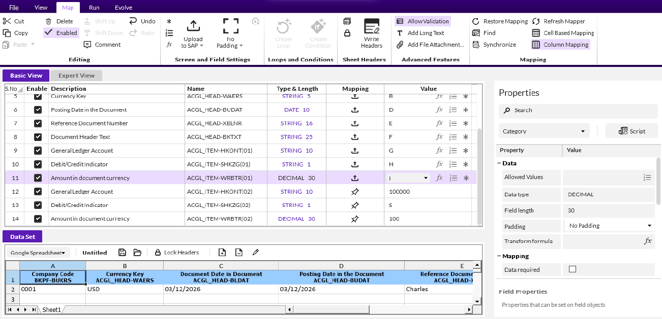Collapse the Mapping section in Properties
The width and height of the screenshot is (662, 319).
tap(499, 256)
